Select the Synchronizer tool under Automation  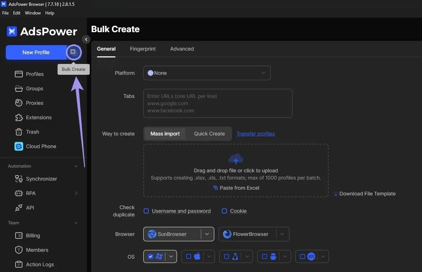pyautogui.click(x=41, y=179)
